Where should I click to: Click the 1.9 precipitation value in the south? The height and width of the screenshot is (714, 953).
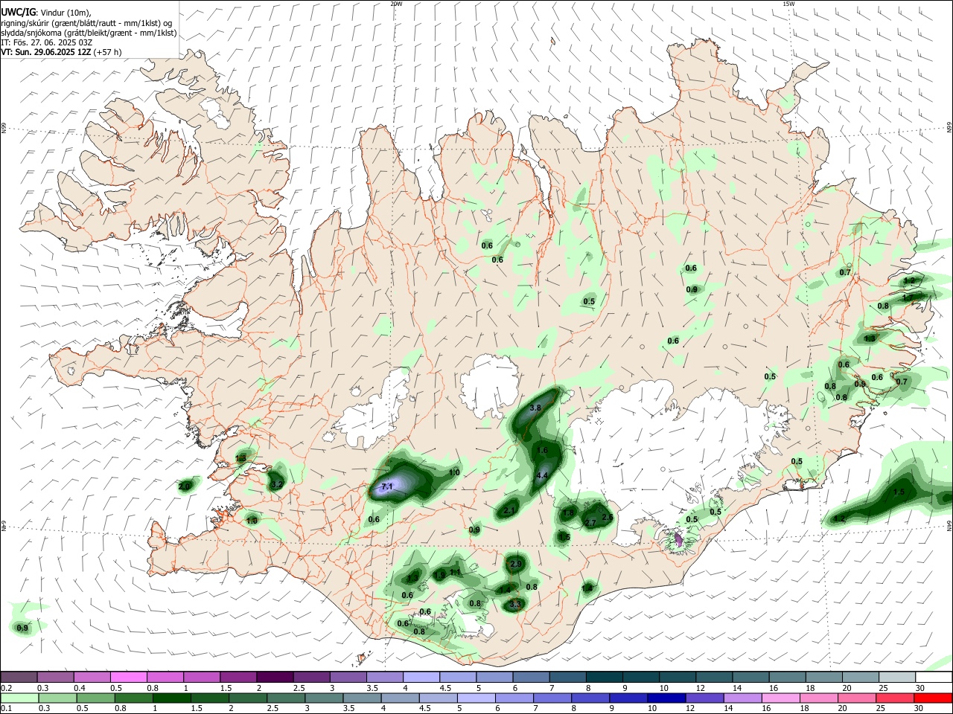click(439, 574)
